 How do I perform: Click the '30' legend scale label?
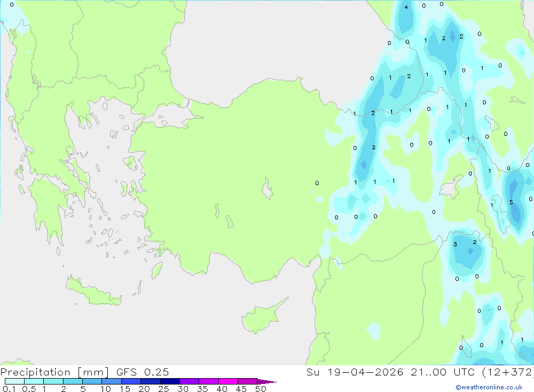183,389
